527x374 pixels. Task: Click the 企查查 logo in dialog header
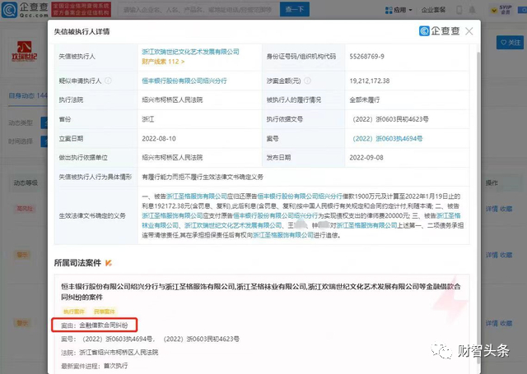click(432, 32)
